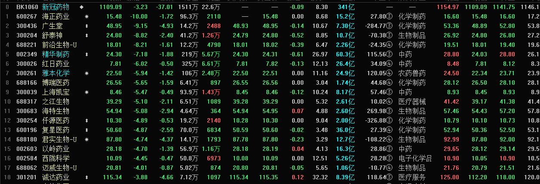Select stock 海正药业
Image resolution: width=540 pixels, height=184 pixels.
click(x=56, y=16)
